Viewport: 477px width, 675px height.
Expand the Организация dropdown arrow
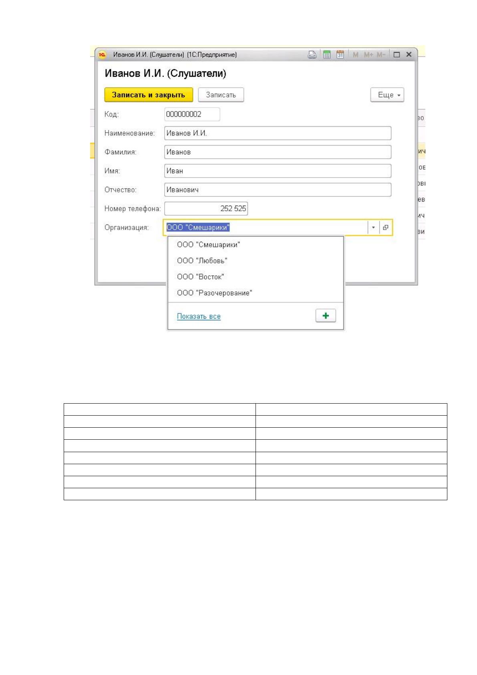click(373, 227)
